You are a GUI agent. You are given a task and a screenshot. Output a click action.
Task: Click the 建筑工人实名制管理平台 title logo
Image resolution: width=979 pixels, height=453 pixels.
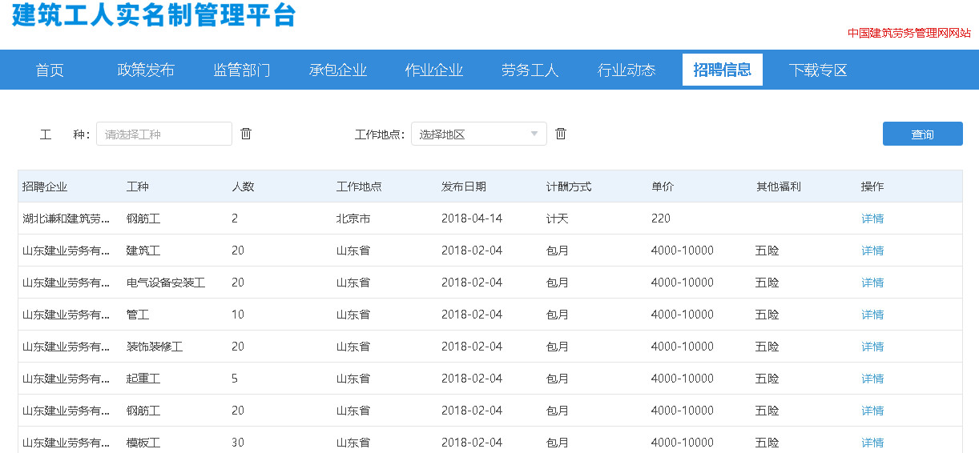pyautogui.click(x=154, y=14)
